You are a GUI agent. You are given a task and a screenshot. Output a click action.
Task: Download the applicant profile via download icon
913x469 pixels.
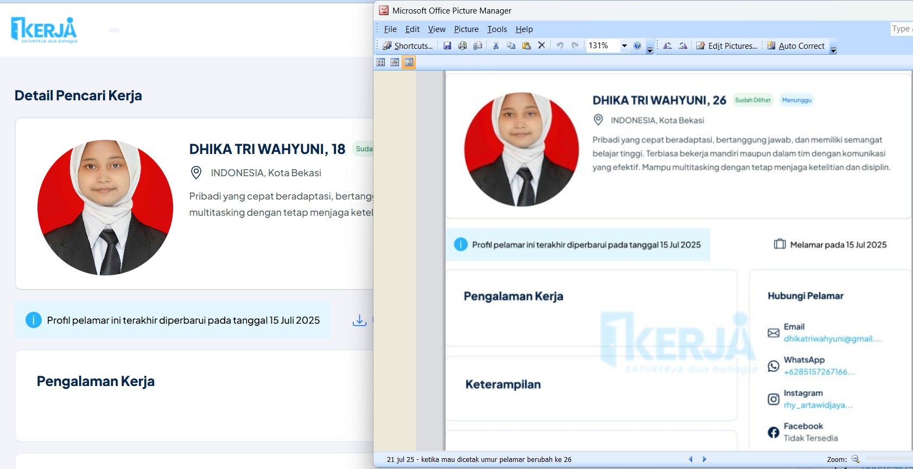[x=359, y=320]
